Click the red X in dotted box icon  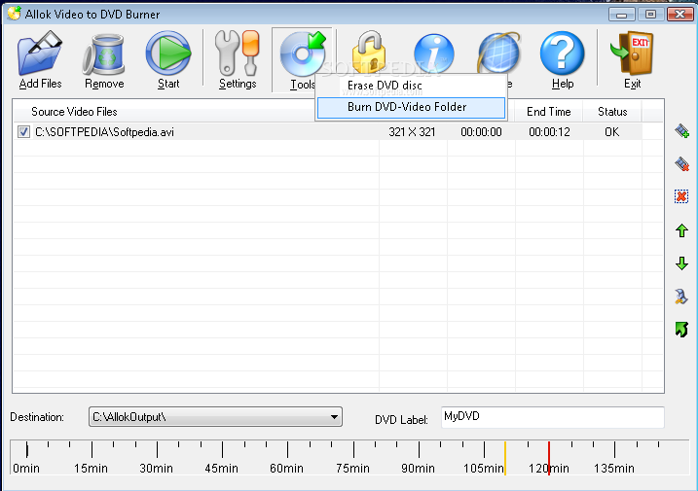pyautogui.click(x=681, y=196)
